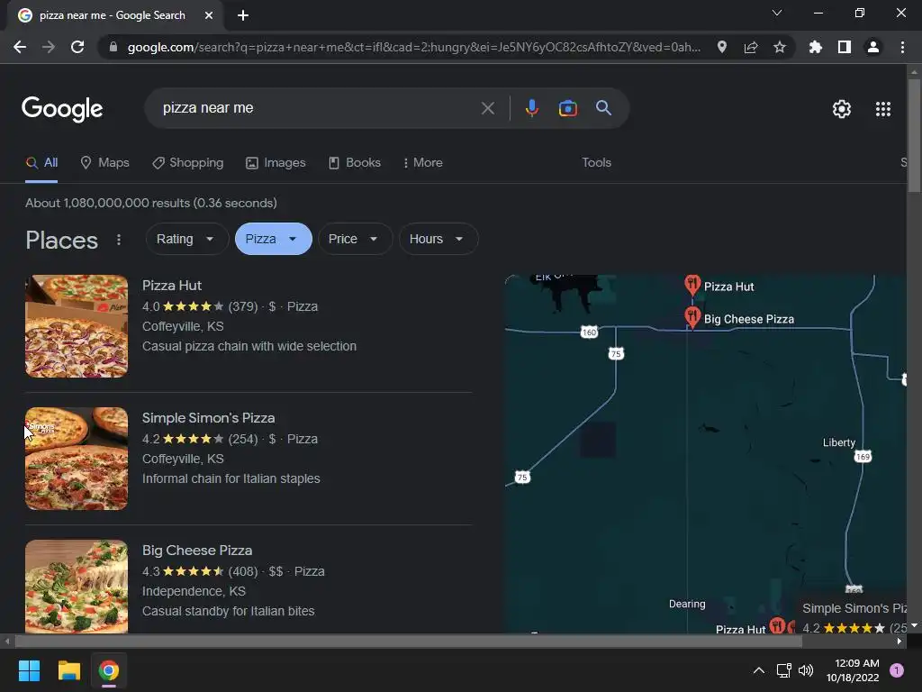Click Chrome icon in taskbar

coord(109,670)
